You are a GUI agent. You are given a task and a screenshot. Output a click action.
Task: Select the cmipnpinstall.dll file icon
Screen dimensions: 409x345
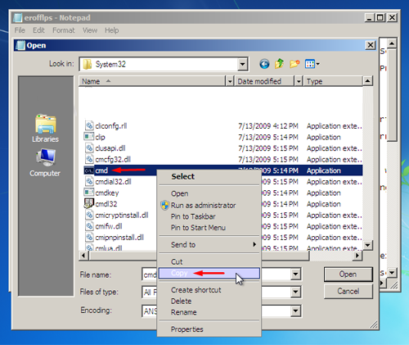click(89, 237)
